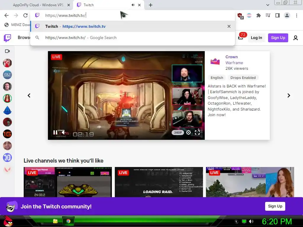
Task: Remove the Twitch suggestion with its X
Action: click(229, 26)
